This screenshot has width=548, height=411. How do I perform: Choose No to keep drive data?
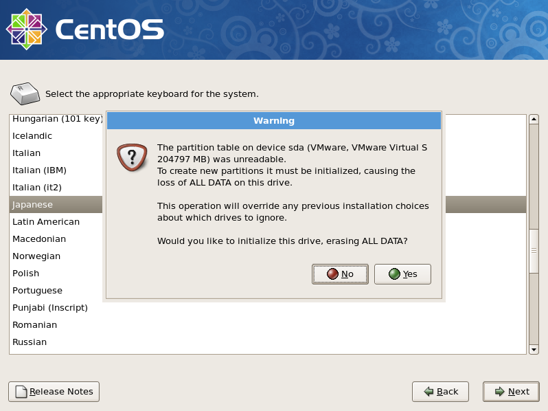pos(340,274)
